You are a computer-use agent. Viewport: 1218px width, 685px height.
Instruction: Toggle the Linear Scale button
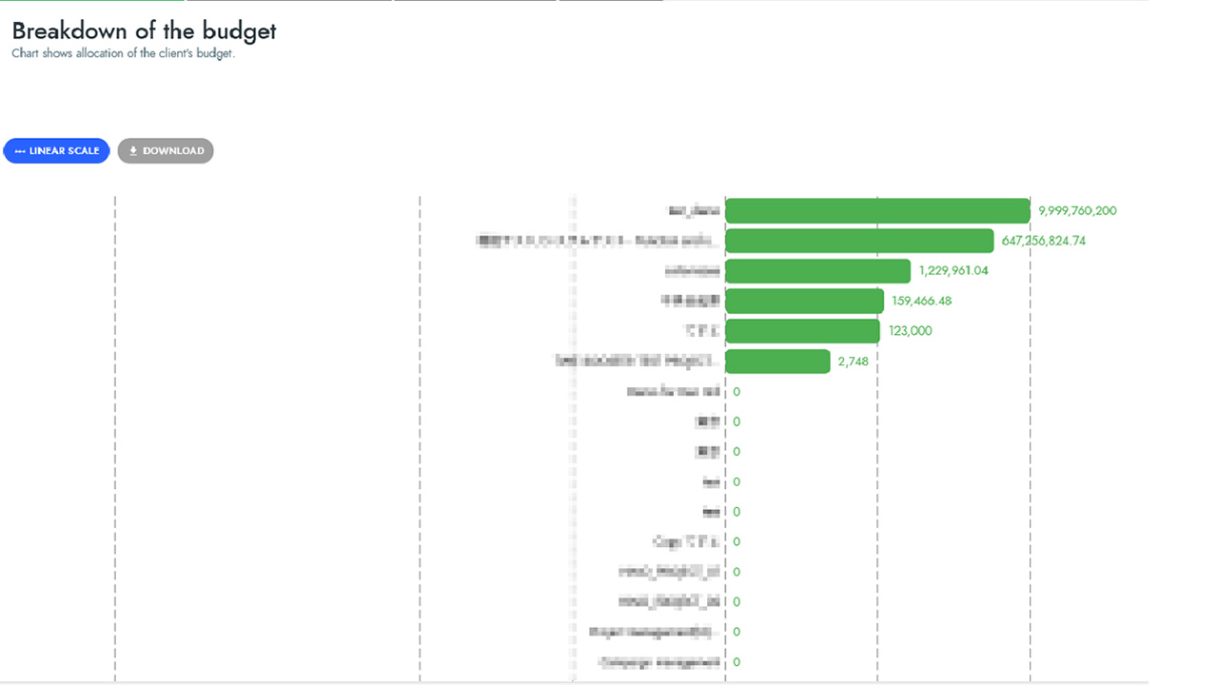pos(57,150)
